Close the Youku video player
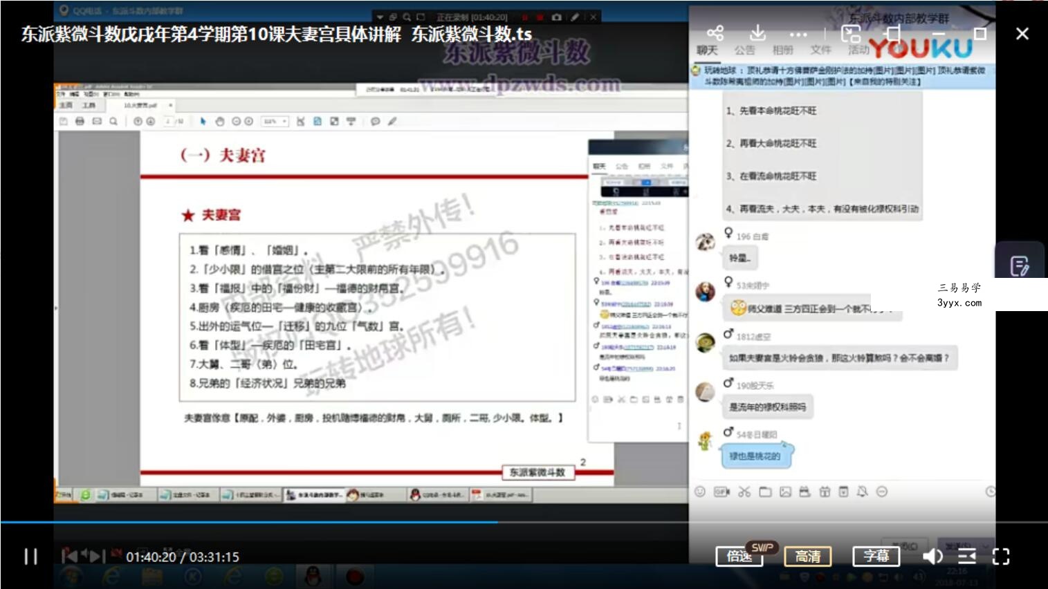The height and width of the screenshot is (589, 1048). click(x=1022, y=33)
